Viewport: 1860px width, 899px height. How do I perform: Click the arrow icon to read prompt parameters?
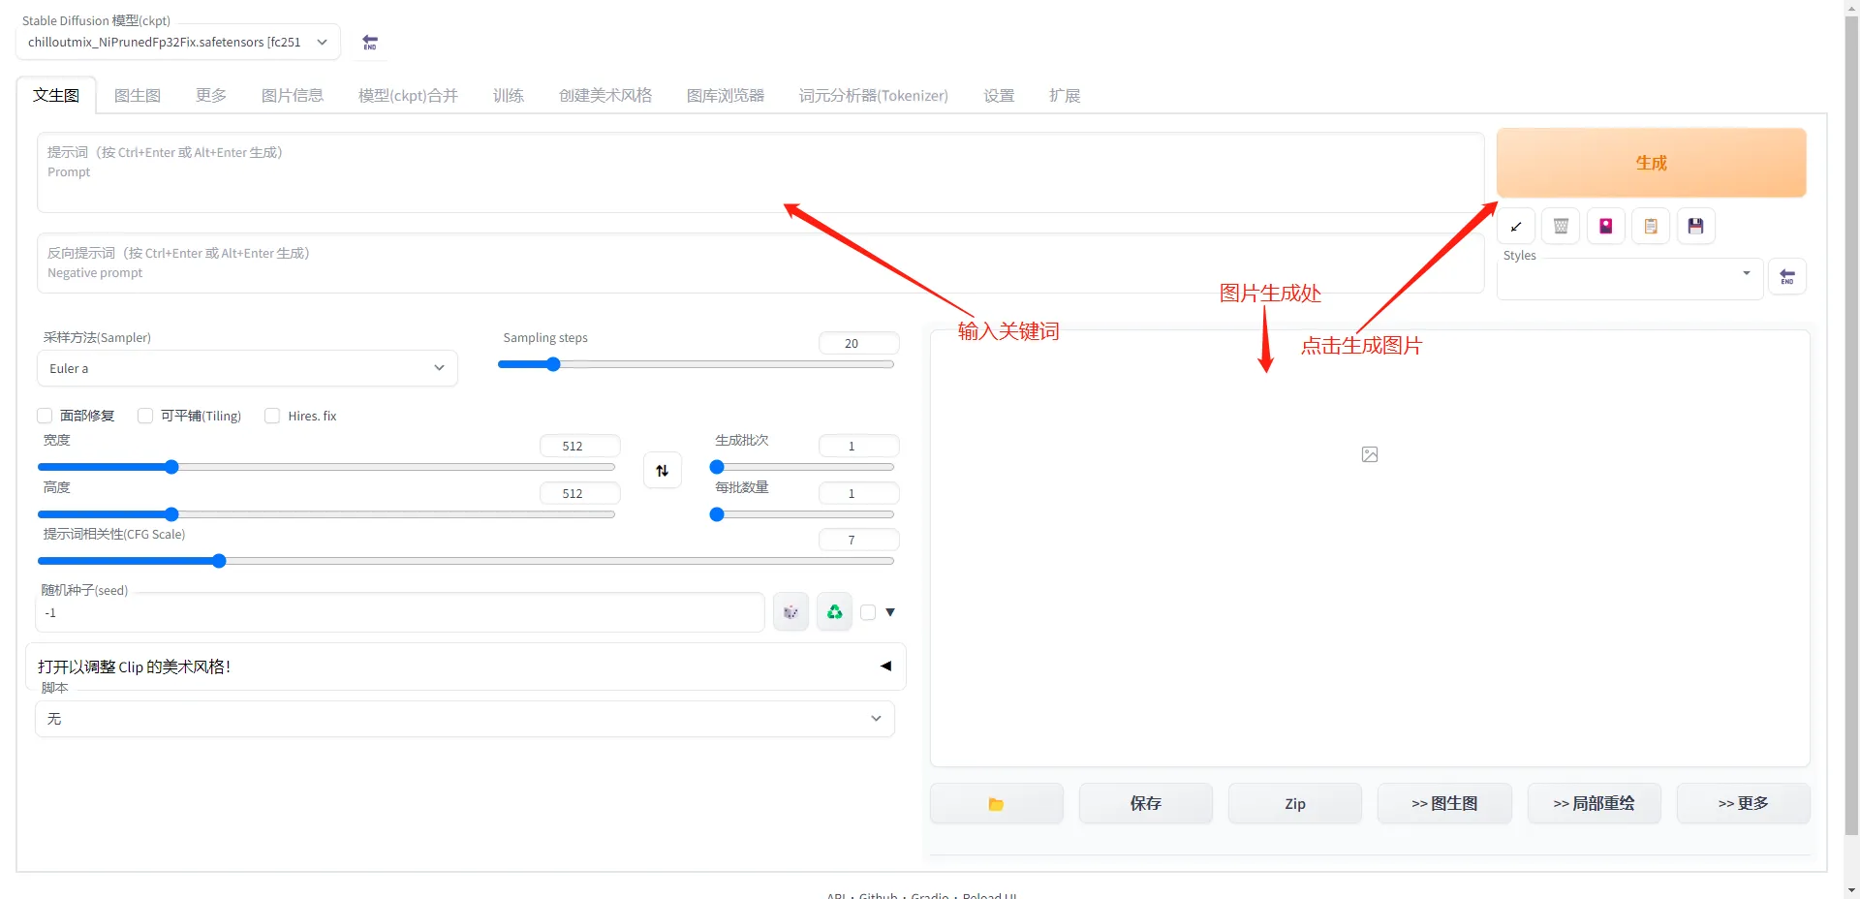click(x=1516, y=227)
